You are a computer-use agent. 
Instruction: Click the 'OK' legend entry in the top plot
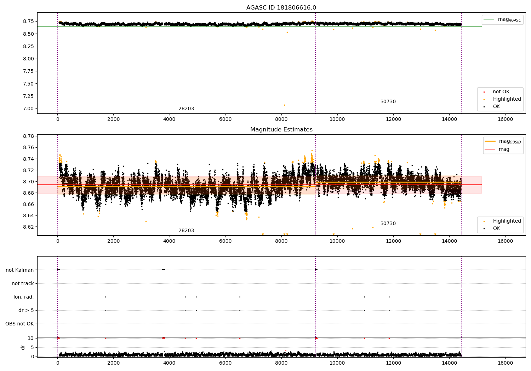click(492, 107)
